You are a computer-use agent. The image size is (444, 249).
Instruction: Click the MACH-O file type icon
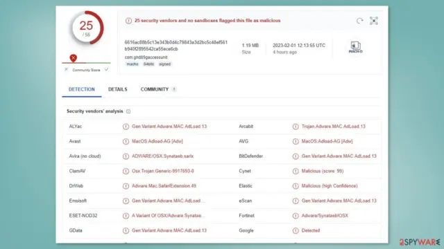[355, 47]
